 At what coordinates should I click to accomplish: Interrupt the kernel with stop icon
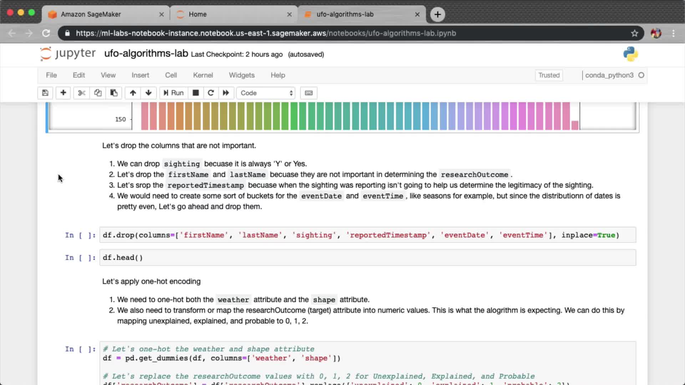click(x=196, y=93)
